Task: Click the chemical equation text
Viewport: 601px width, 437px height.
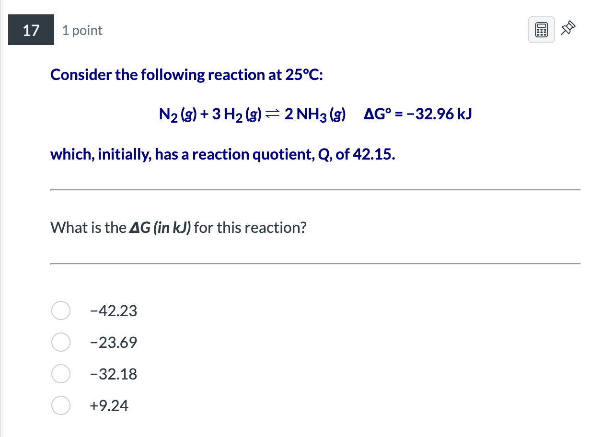Action: (x=253, y=114)
